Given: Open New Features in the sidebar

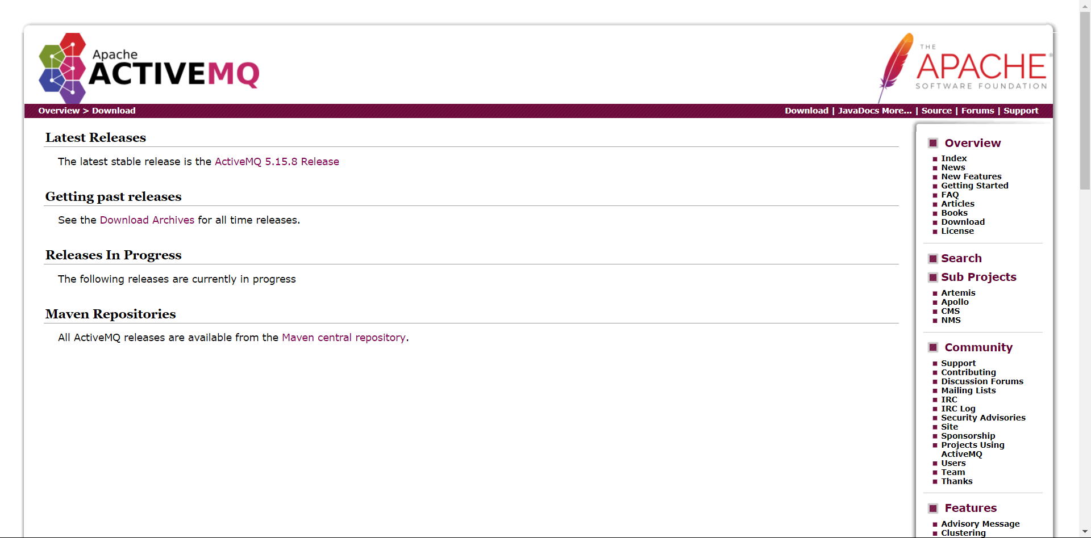Looking at the screenshot, I should [971, 176].
